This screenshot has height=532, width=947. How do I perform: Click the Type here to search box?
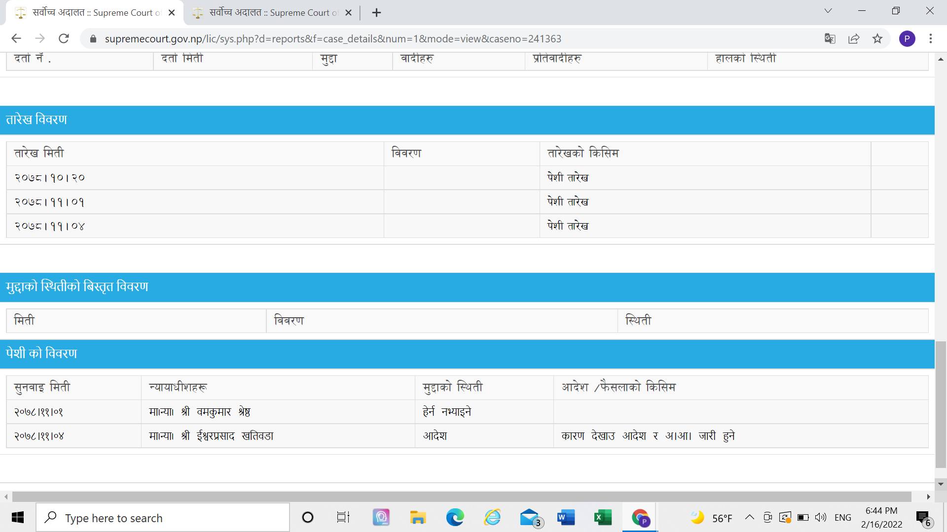click(x=163, y=518)
